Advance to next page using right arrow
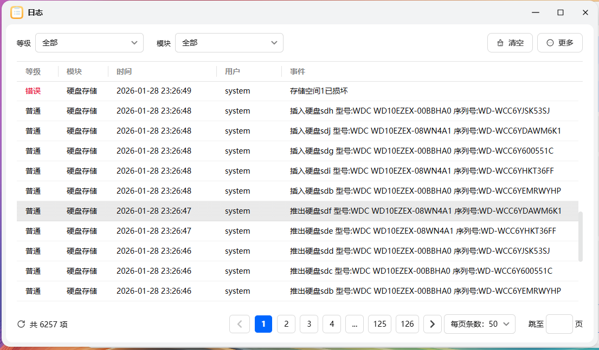This screenshot has width=599, height=350. [x=432, y=323]
